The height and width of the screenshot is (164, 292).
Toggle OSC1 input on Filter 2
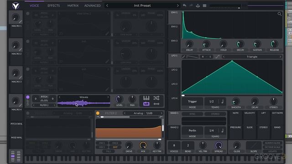click(102, 143)
